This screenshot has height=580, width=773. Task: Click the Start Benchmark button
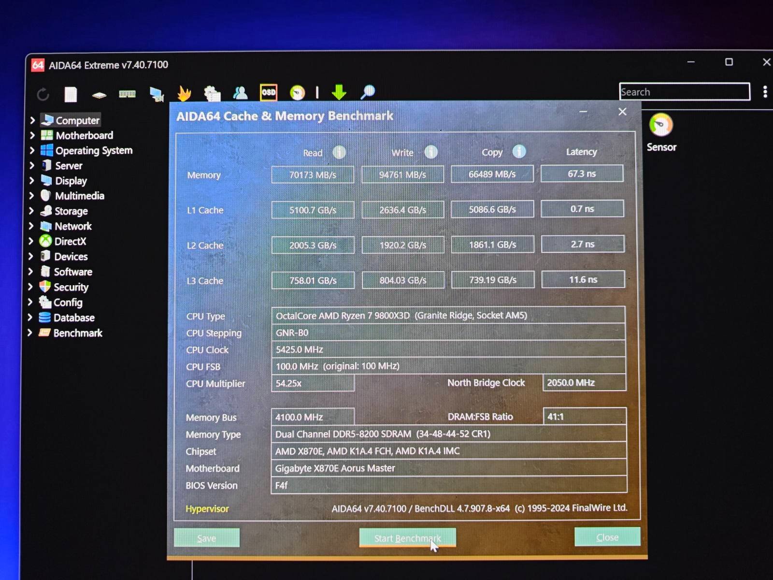pyautogui.click(x=408, y=538)
